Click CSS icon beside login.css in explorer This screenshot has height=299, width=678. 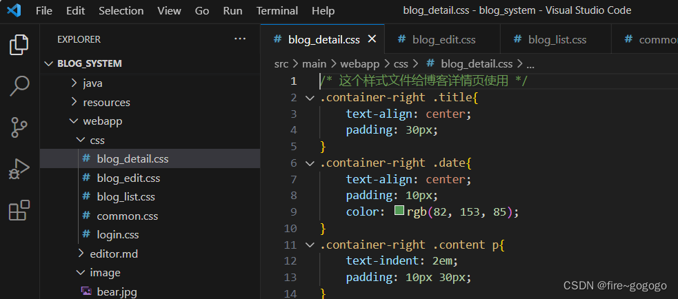coord(86,235)
